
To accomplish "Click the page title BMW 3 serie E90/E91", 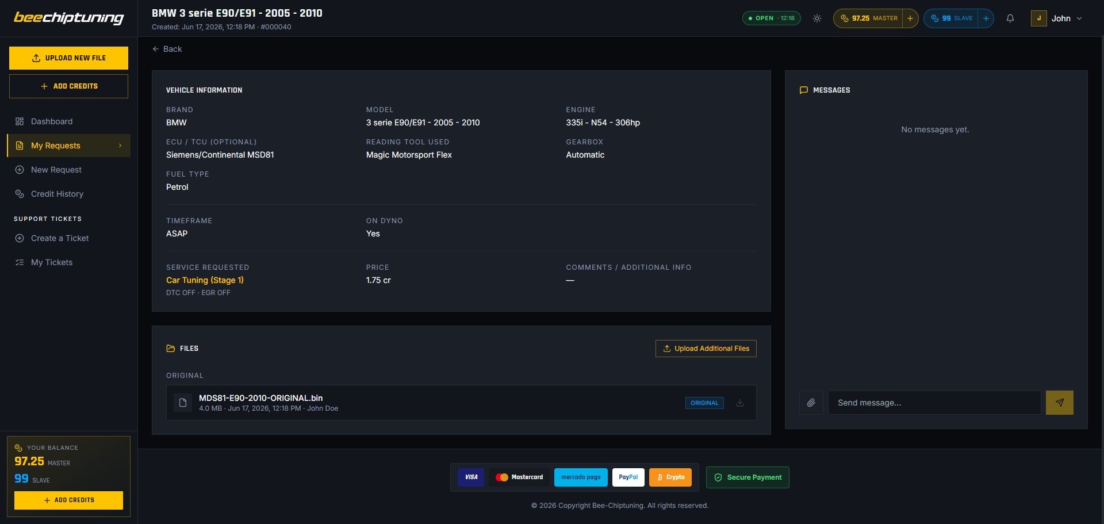I will click(x=237, y=13).
